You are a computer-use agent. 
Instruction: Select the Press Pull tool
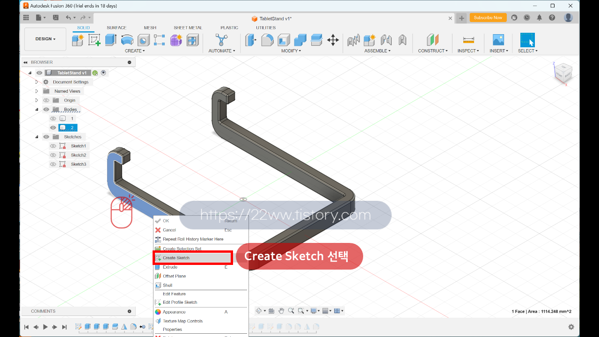[251, 40]
